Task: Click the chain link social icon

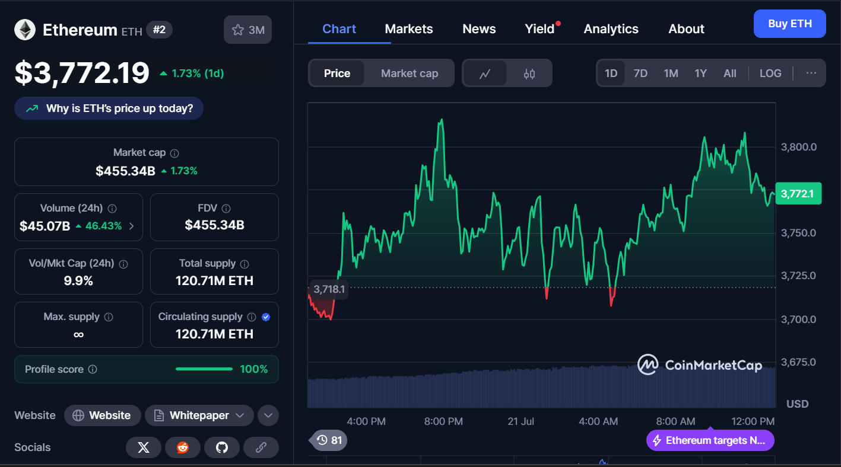Action: click(261, 447)
